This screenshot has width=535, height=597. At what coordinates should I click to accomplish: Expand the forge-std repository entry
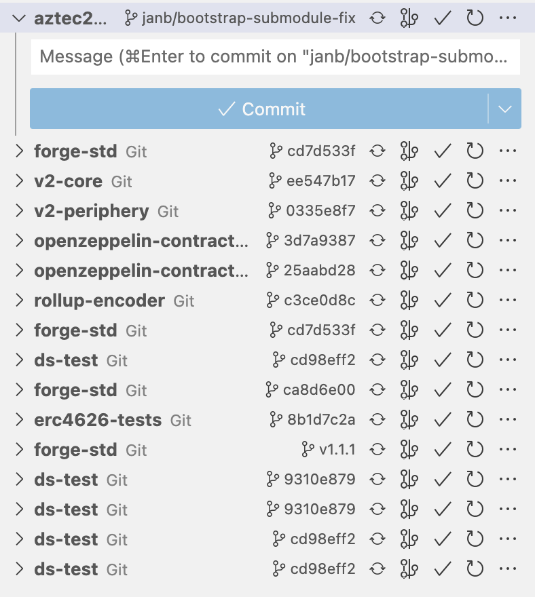click(19, 151)
